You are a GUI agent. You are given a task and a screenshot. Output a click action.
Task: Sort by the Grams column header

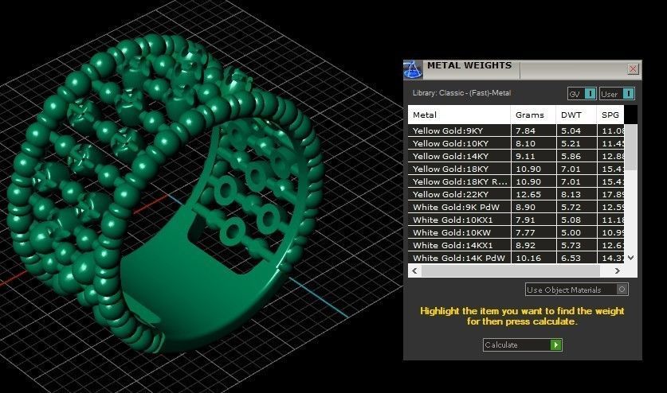[x=533, y=115]
